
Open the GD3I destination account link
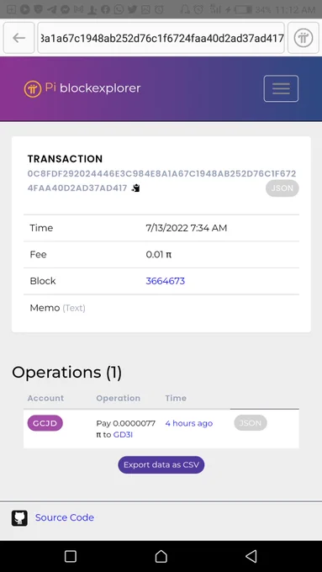tap(123, 435)
